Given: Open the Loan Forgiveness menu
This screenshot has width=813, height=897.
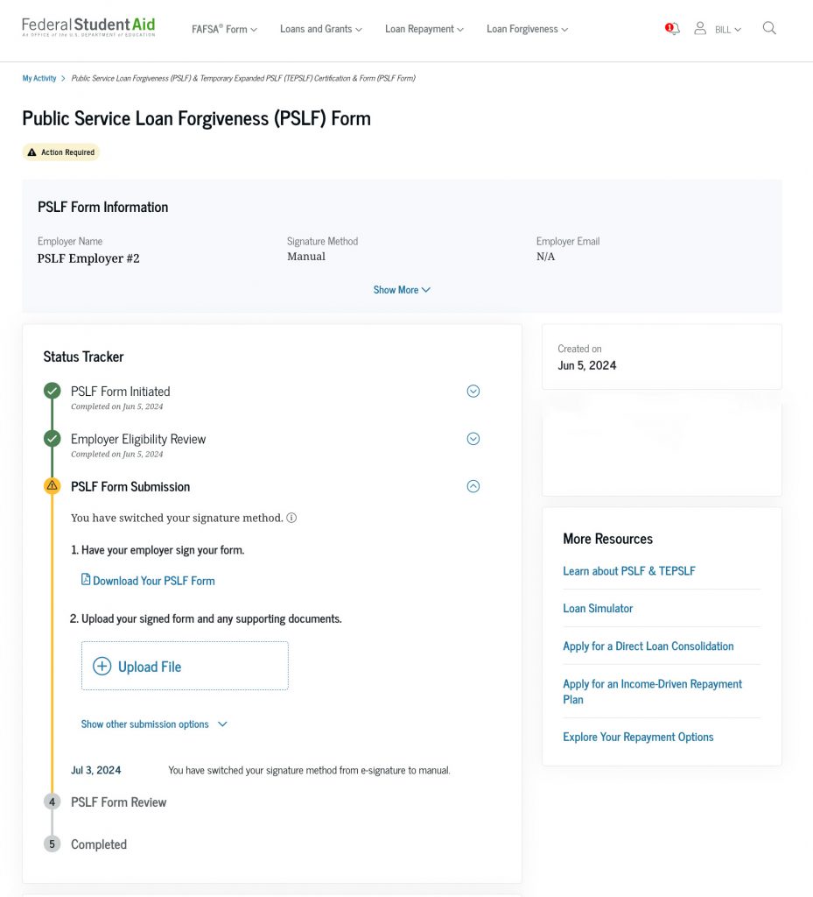Looking at the screenshot, I should (x=526, y=29).
